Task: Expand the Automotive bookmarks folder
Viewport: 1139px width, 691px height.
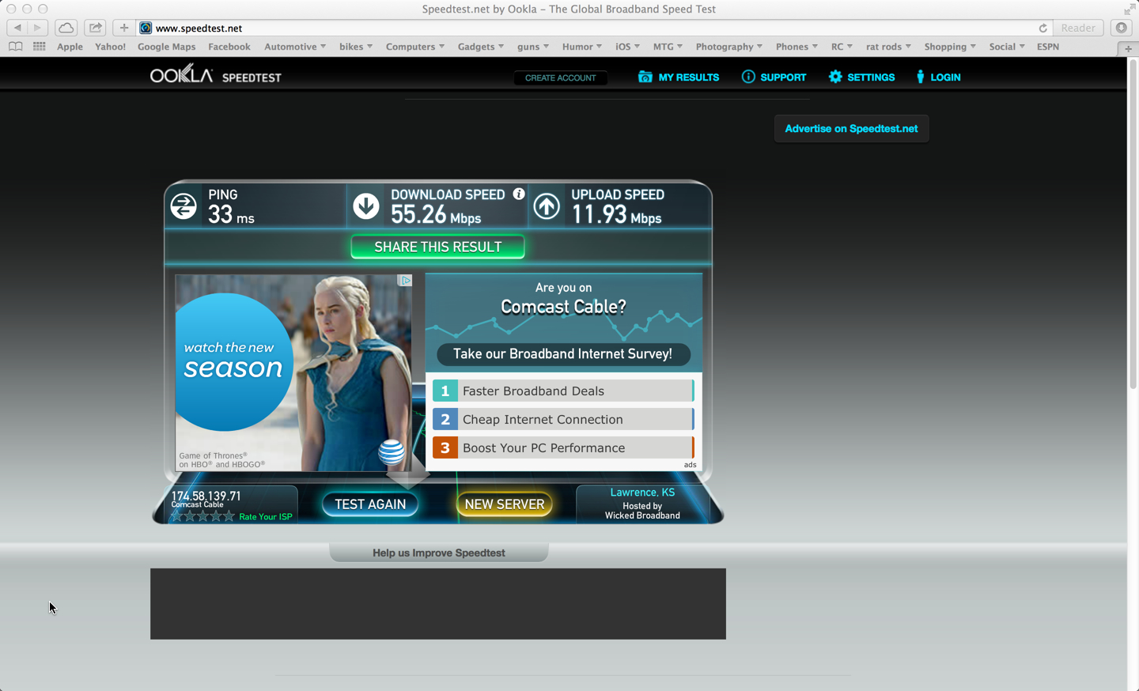Action: click(295, 47)
